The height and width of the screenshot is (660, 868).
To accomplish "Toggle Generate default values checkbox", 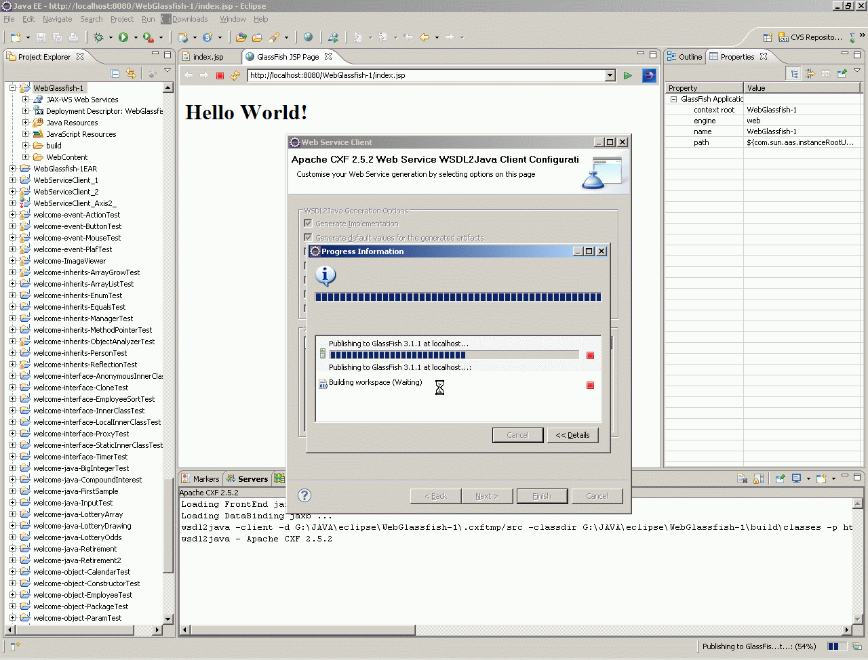I will [x=308, y=238].
